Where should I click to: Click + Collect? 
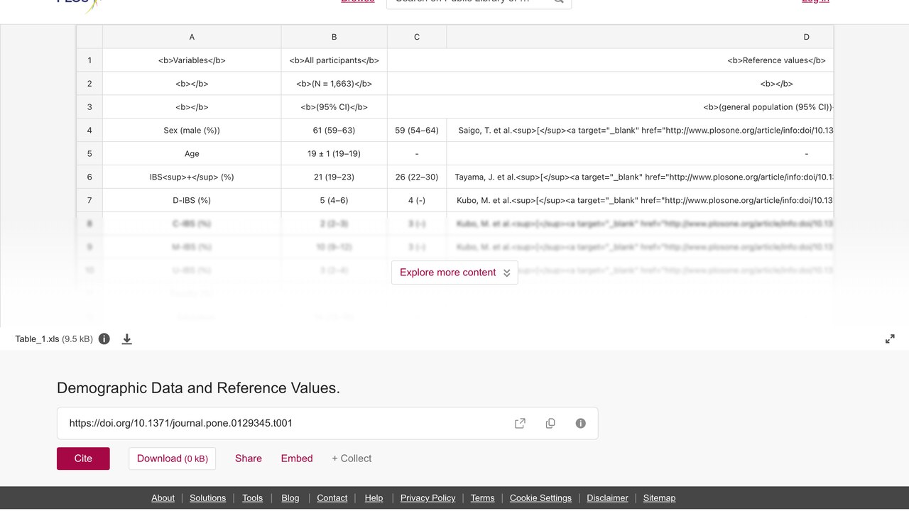[352, 458]
